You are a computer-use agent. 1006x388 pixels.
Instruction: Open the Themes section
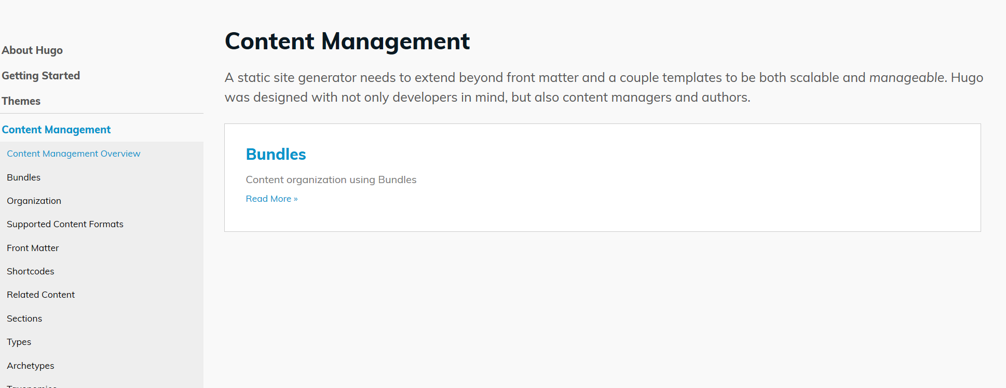(21, 101)
